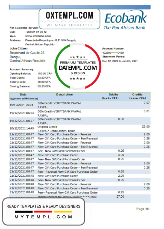Select the Debits column header

pos(113,95)
